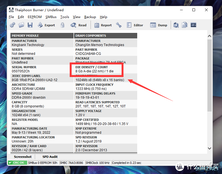This screenshot has width=222, height=174.
Task: Click the waveform monitor icon
Action: pyautogui.click(x=193, y=25)
